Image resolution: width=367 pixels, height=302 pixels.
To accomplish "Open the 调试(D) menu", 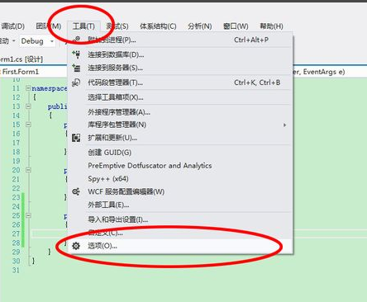I will [x=12, y=26].
